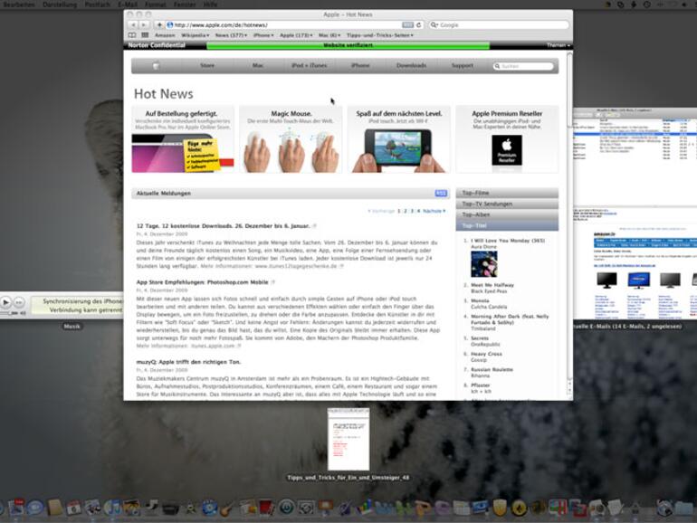Open the Support navigation tab
Viewport: 697px width, 523px height.
[463, 65]
